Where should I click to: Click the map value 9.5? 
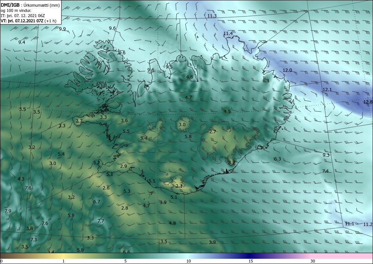click(169, 67)
